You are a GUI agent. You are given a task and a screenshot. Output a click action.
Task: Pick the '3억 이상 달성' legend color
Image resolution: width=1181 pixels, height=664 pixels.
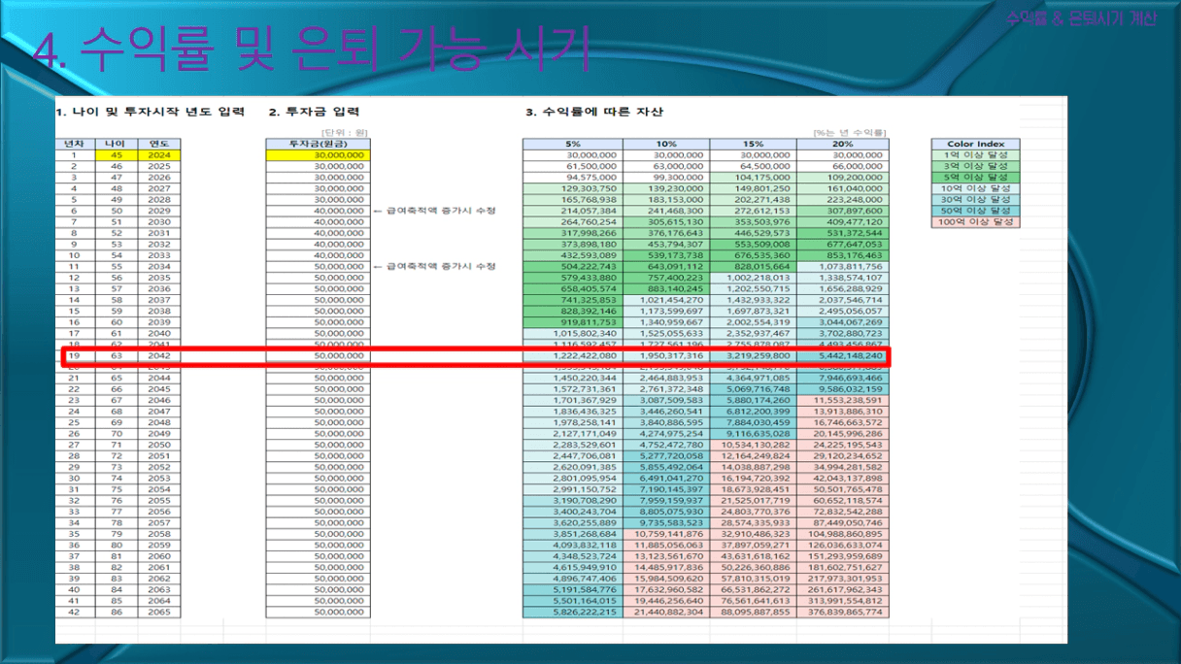975,166
